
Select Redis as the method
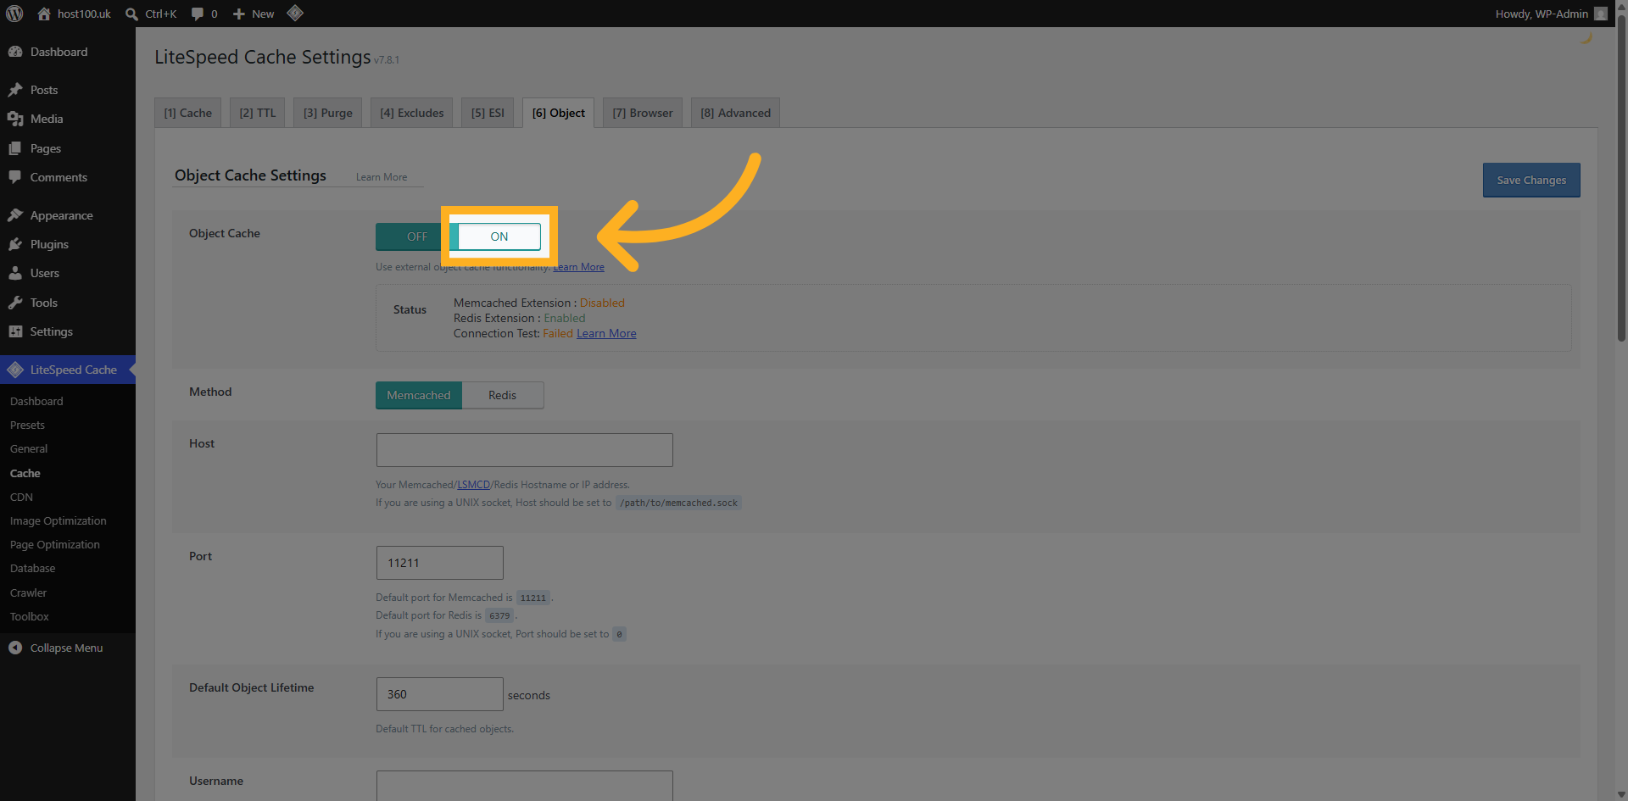[503, 395]
